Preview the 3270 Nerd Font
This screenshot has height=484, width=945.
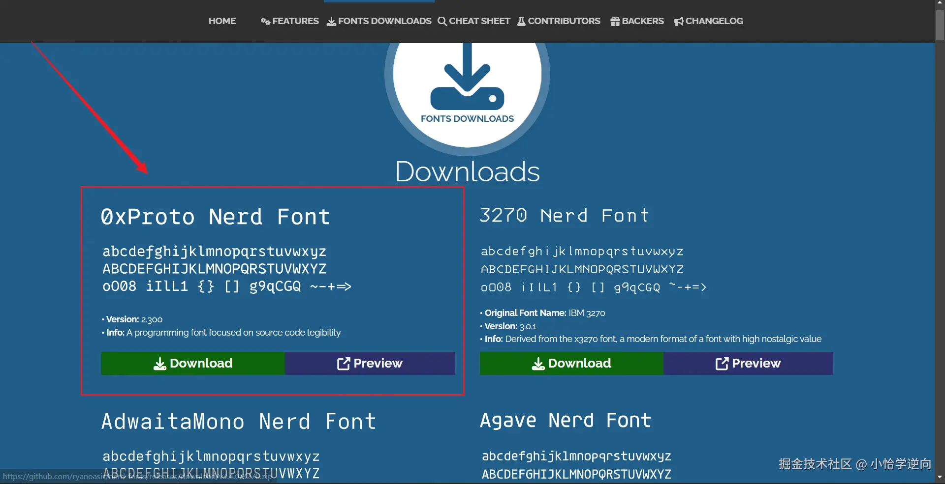click(x=748, y=363)
